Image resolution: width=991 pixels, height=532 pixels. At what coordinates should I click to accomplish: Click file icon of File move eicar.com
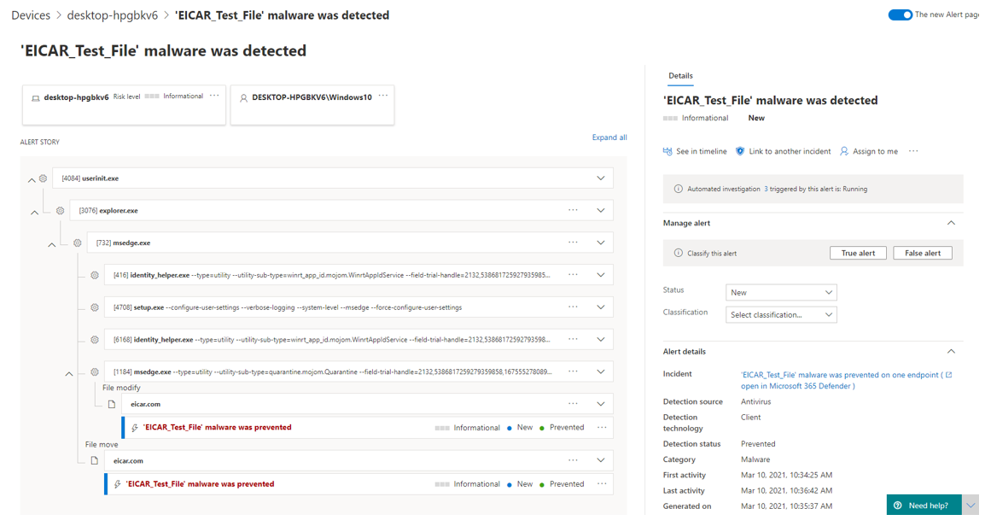pos(94,460)
